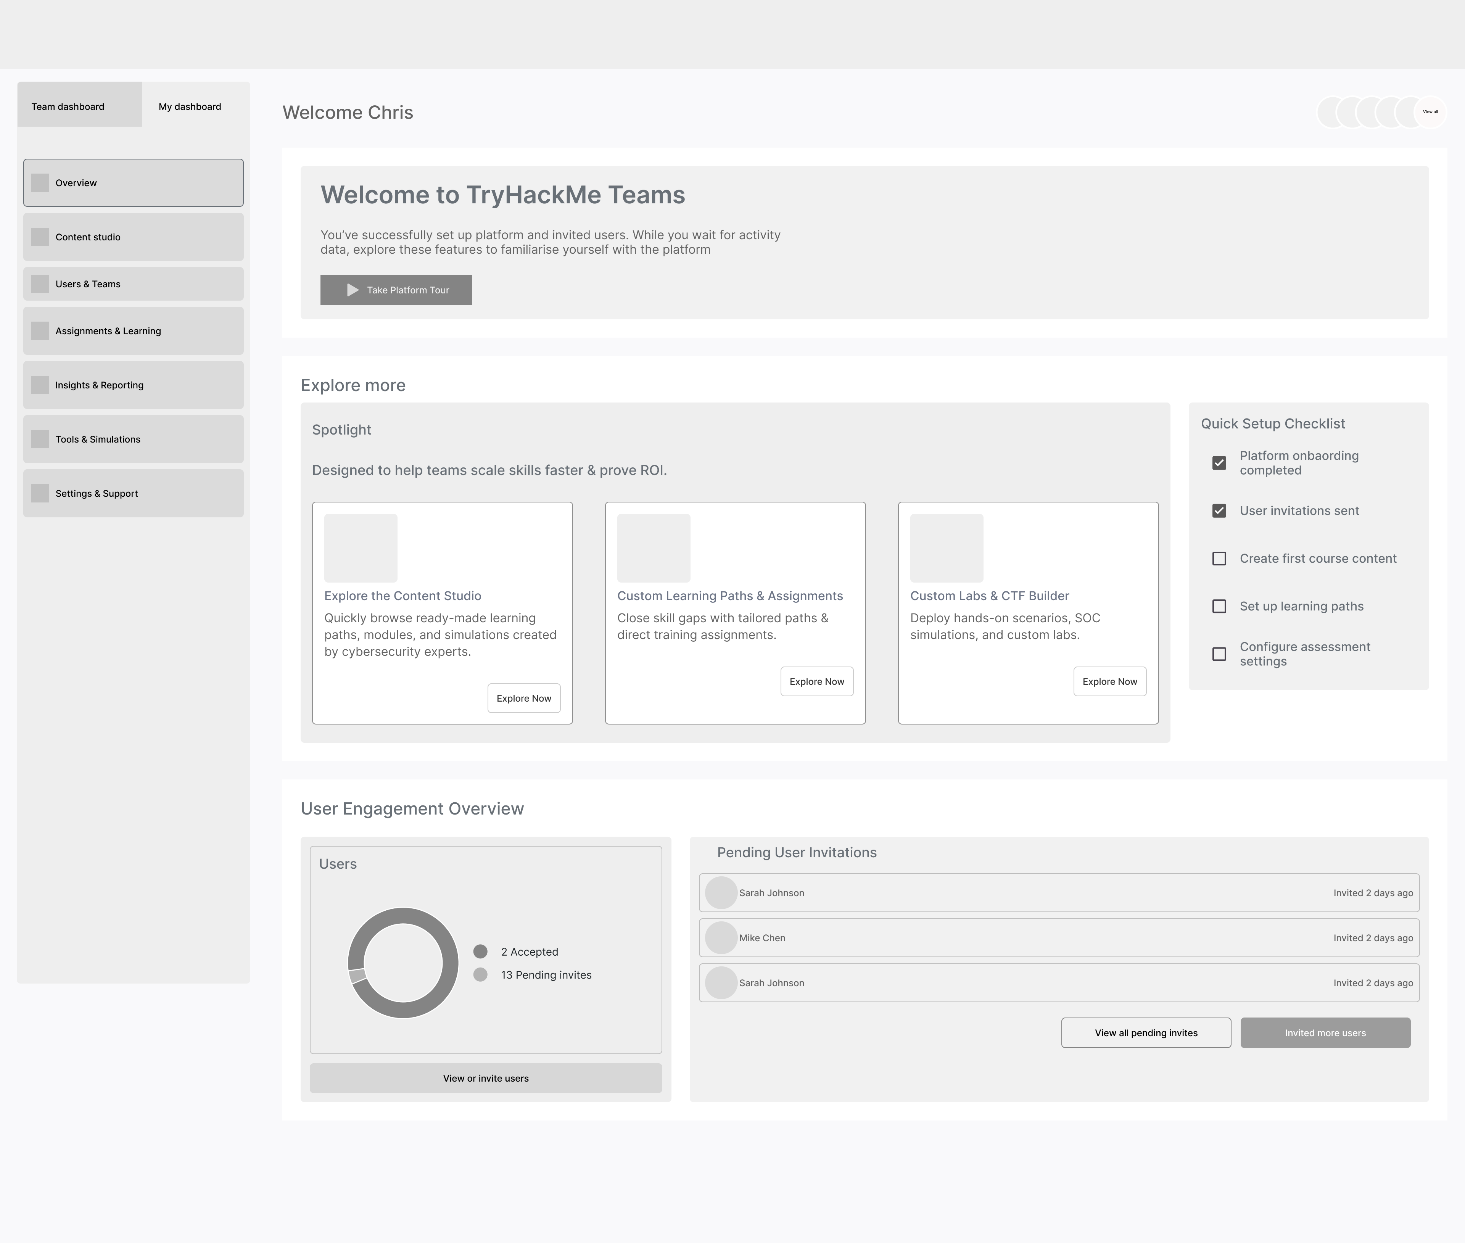Click the Tools & Simulations sidebar icon

point(40,440)
